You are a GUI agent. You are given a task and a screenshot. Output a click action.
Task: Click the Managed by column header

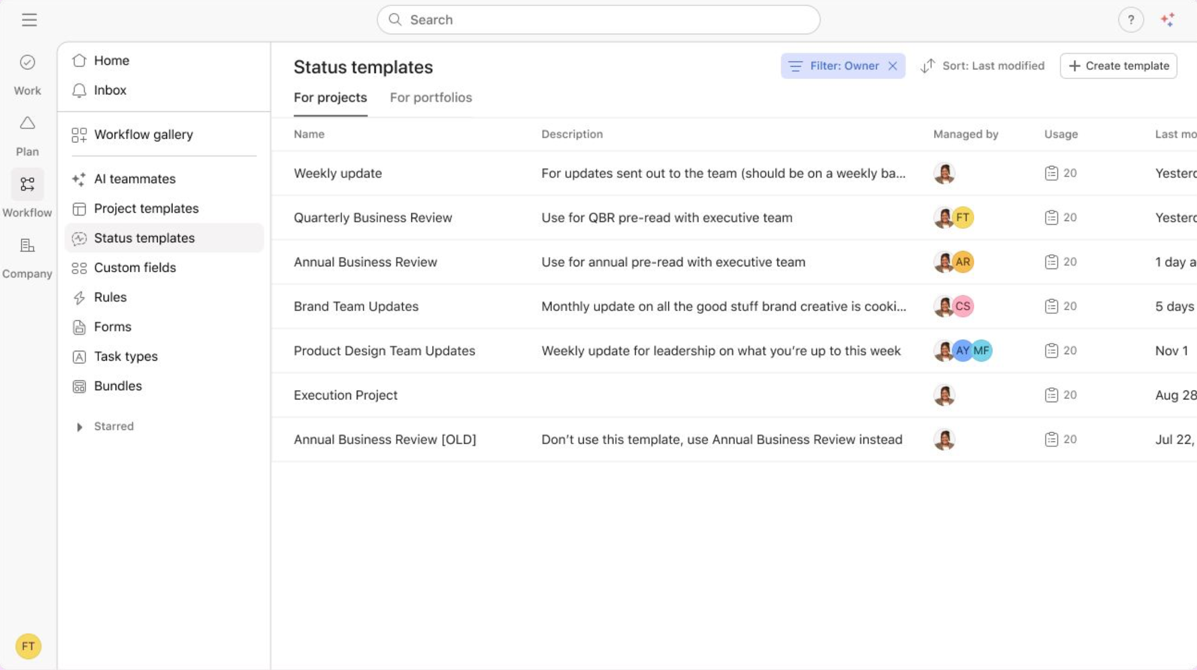pyautogui.click(x=965, y=134)
